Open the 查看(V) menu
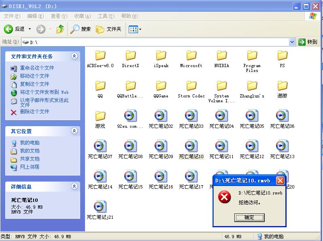 pyautogui.click(x=59, y=16)
